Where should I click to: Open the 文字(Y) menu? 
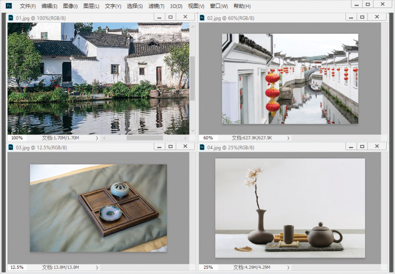click(113, 6)
